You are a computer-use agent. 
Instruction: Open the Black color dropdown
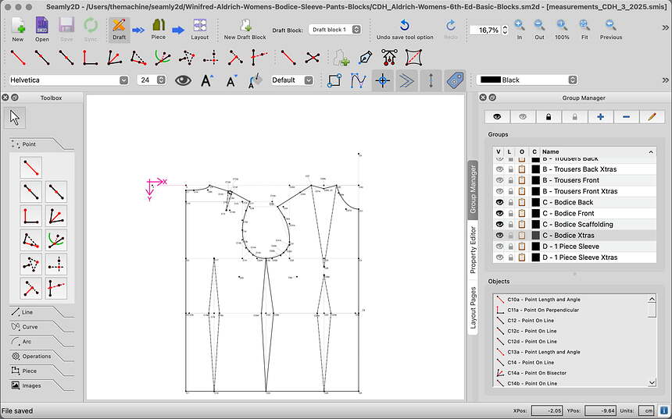[x=527, y=80]
